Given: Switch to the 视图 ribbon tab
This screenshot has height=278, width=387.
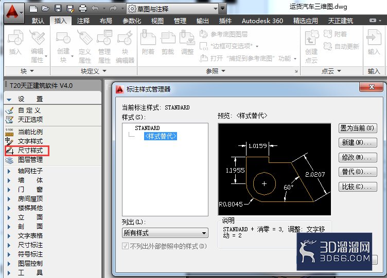Looking at the screenshot, I should click(x=157, y=21).
